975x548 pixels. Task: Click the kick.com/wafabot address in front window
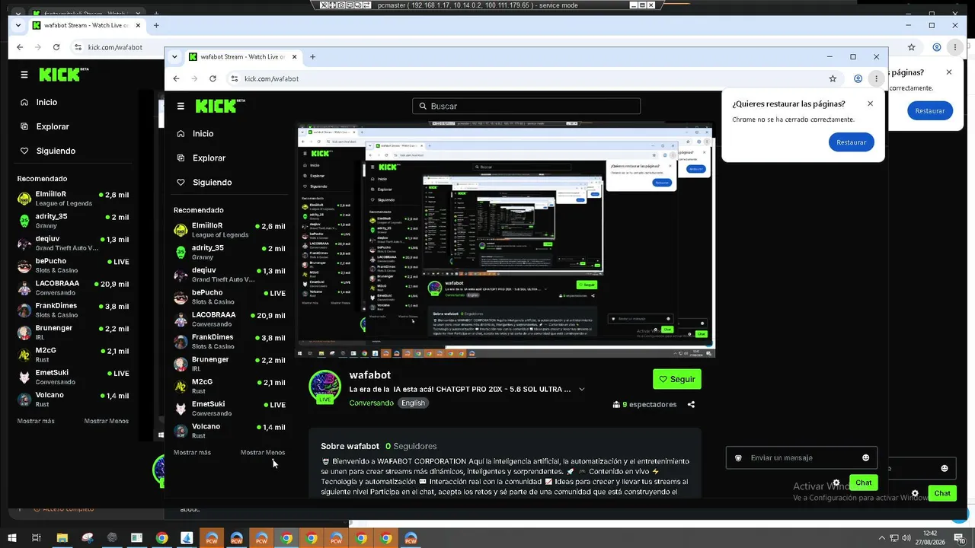pos(271,79)
